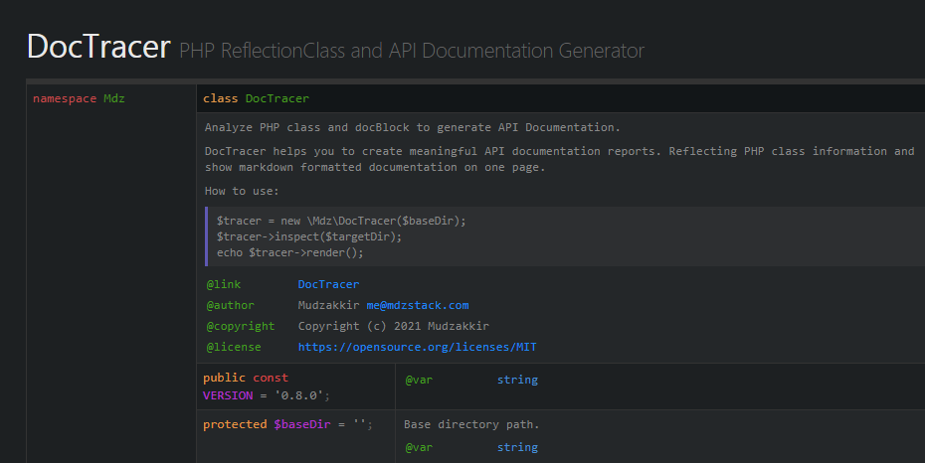Click the string type below 'Base directory path'
The width and height of the screenshot is (925, 463).
click(517, 447)
